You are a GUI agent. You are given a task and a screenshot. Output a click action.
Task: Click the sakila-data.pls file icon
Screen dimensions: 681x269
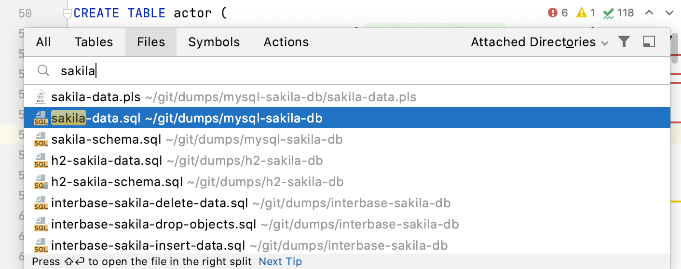41,97
